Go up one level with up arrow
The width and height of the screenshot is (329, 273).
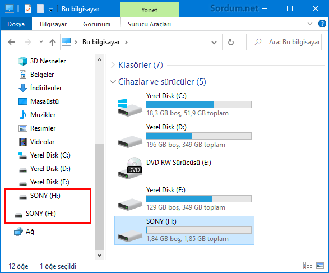[53, 43]
